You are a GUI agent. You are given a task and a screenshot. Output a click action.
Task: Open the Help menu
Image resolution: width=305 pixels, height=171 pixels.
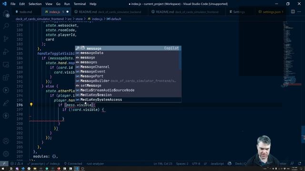coord(93,4)
